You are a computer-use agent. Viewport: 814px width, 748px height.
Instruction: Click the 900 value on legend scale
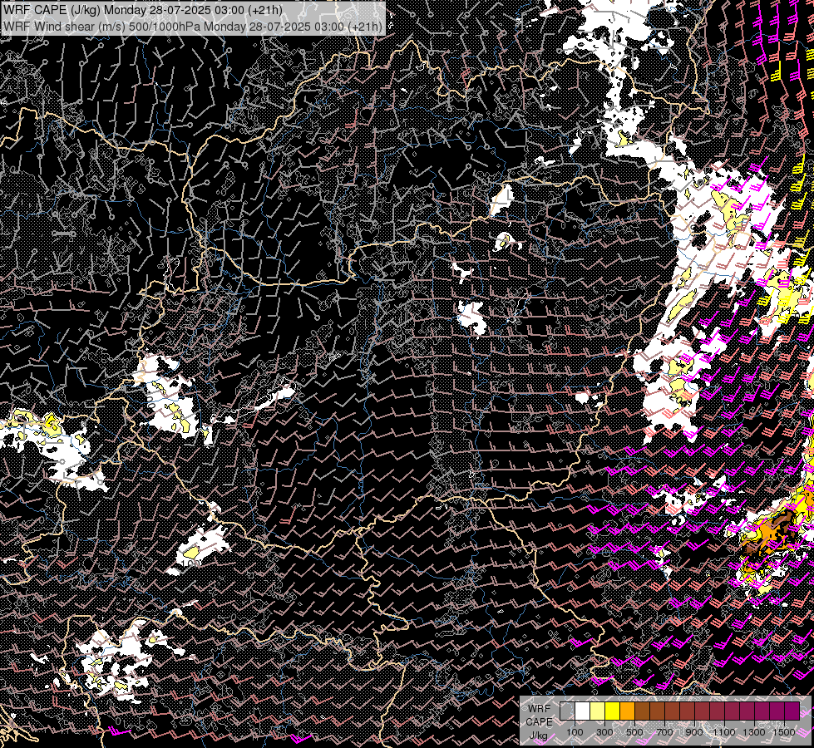point(694,732)
